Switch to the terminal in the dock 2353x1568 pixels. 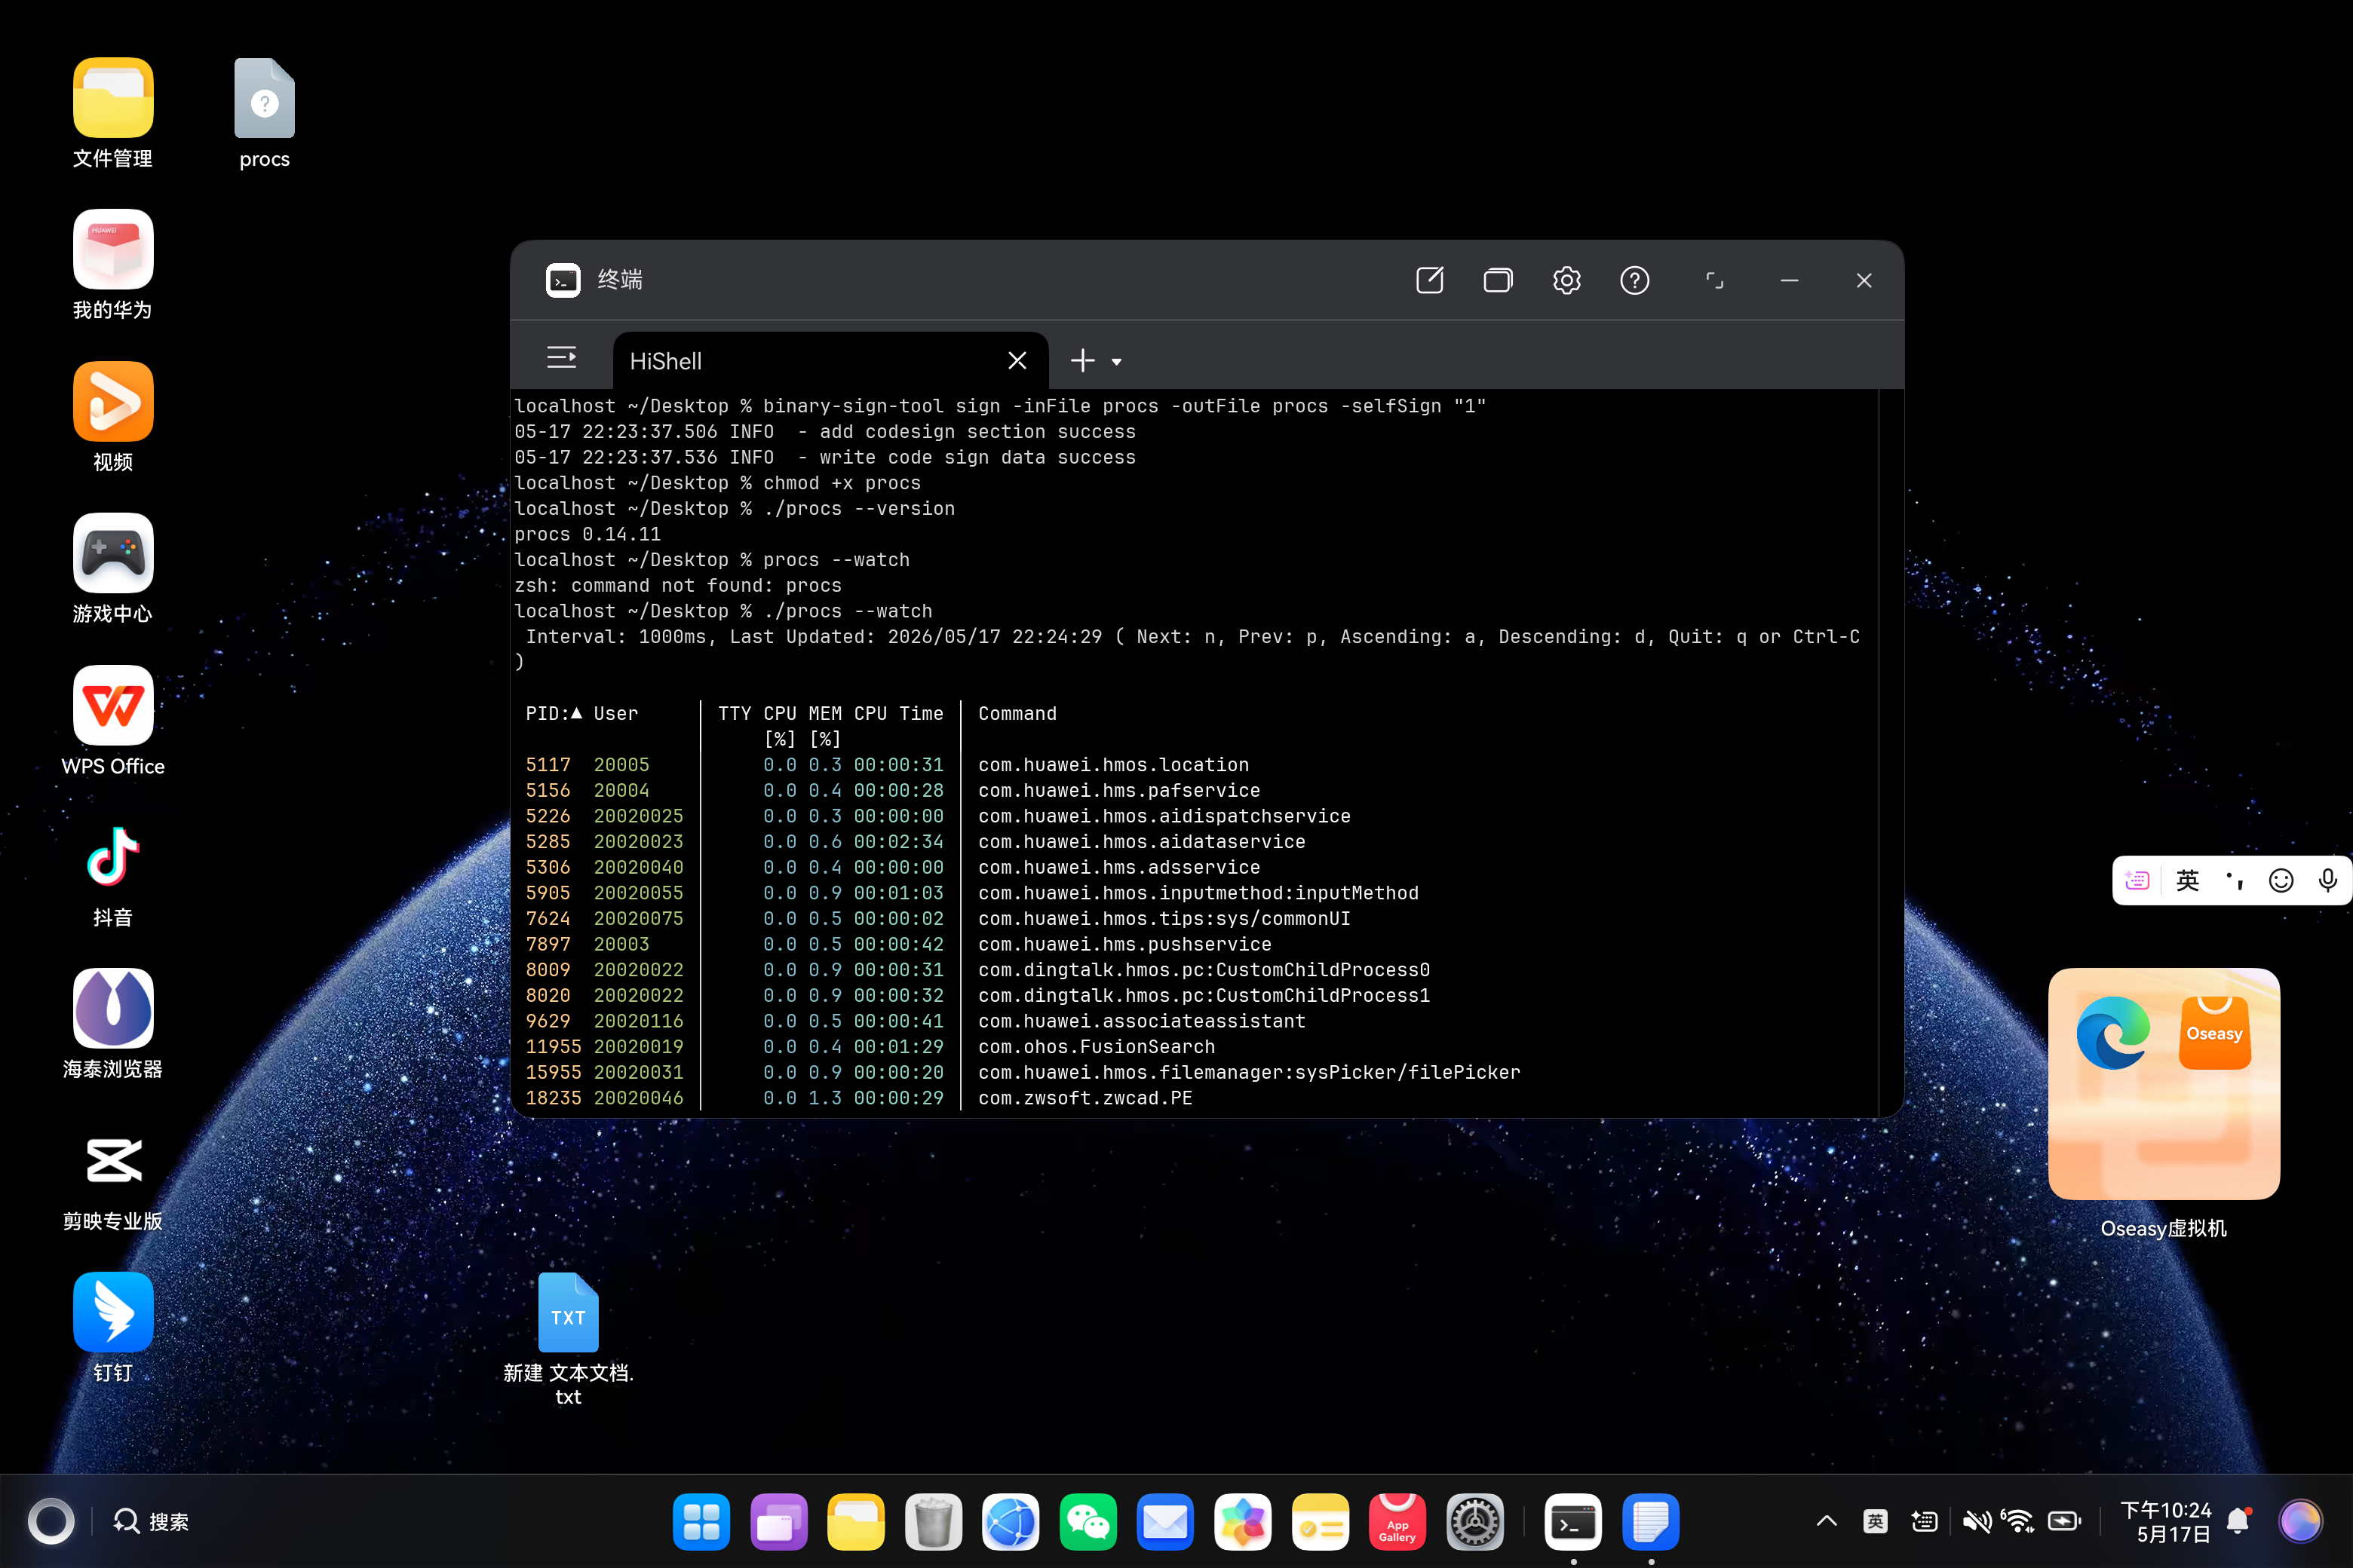tap(1572, 1522)
